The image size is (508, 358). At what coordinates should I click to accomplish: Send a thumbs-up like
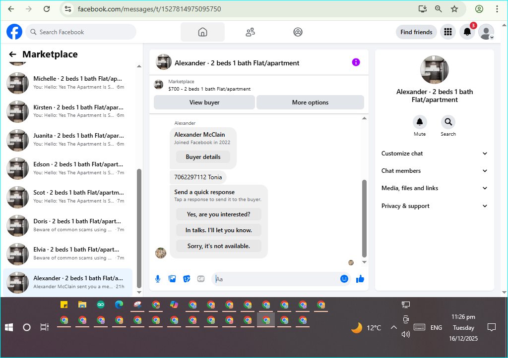click(360, 279)
